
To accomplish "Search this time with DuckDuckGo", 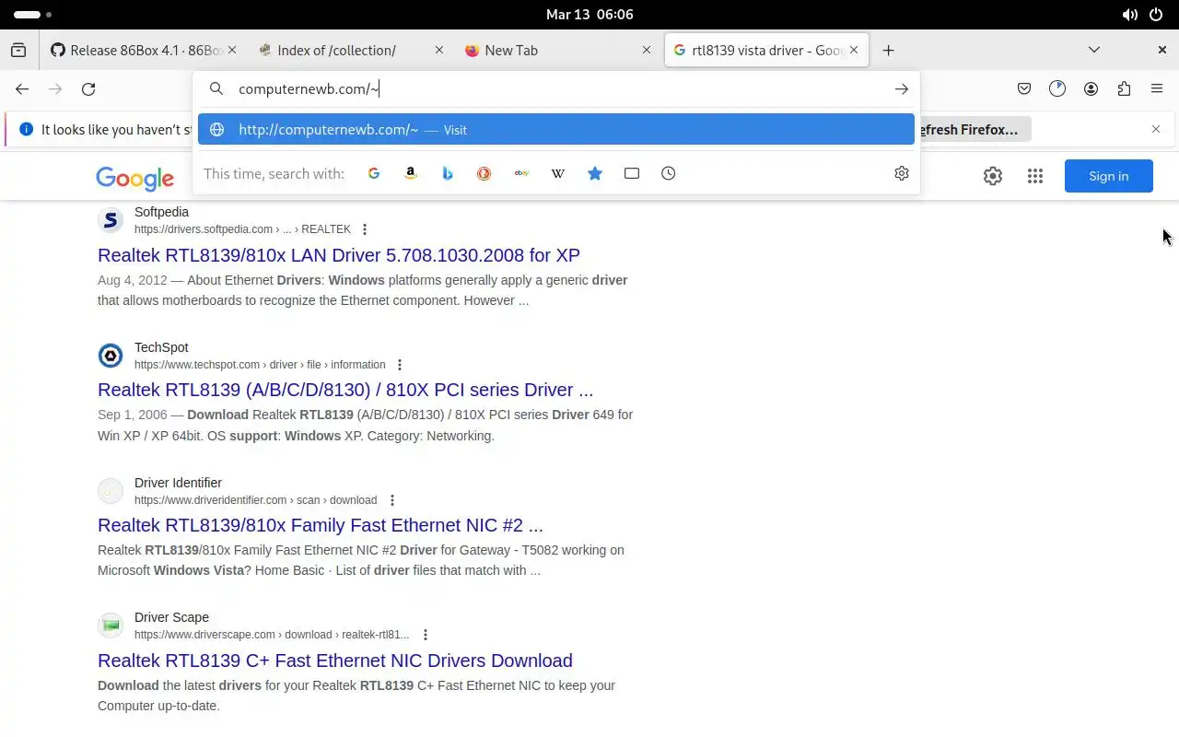I will (x=484, y=173).
